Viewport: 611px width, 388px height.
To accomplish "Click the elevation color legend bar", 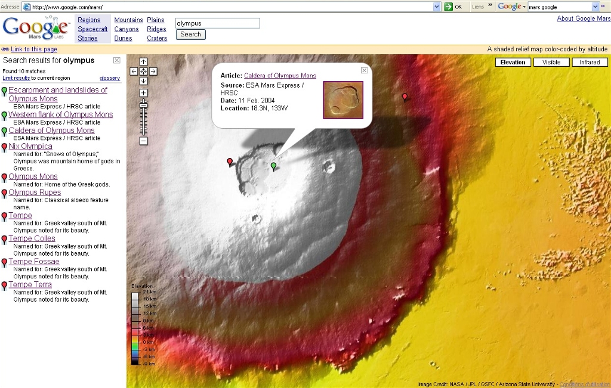I will tap(134, 329).
